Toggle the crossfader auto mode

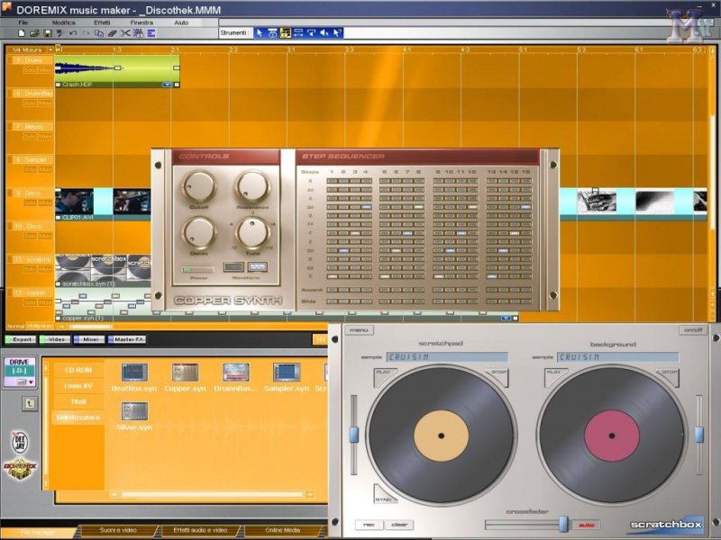pos(587,525)
